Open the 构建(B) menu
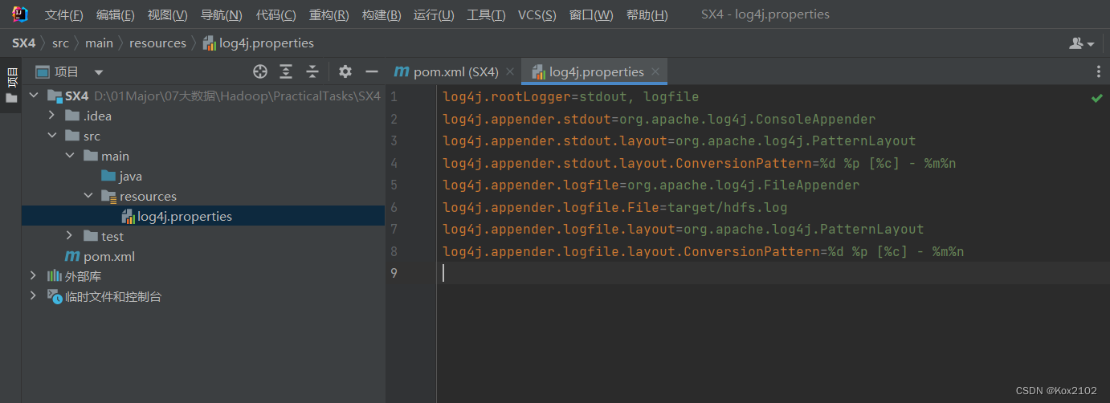 coord(381,15)
